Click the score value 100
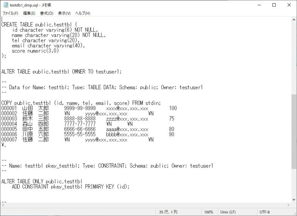The height and width of the screenshot is (216, 297). coord(173,108)
